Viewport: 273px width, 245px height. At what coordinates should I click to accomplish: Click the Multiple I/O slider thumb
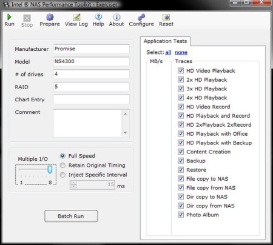(50, 169)
